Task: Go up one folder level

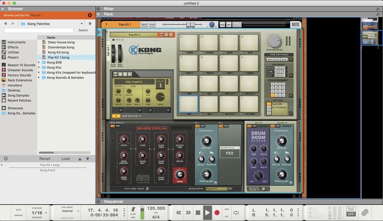Action: [90, 24]
